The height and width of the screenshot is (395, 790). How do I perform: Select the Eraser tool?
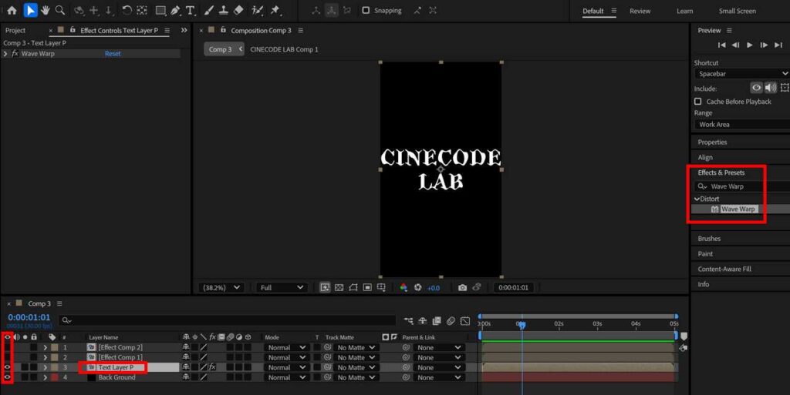click(x=239, y=10)
